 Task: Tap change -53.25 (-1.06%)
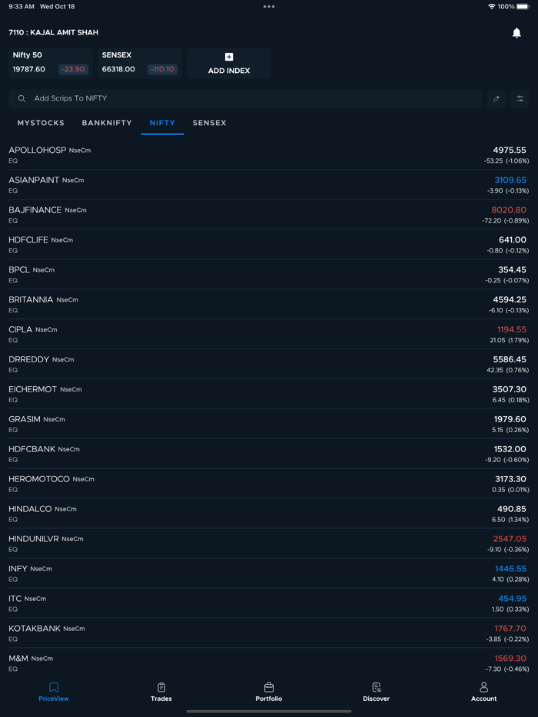click(x=506, y=161)
